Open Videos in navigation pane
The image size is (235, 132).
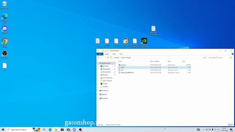105,84
